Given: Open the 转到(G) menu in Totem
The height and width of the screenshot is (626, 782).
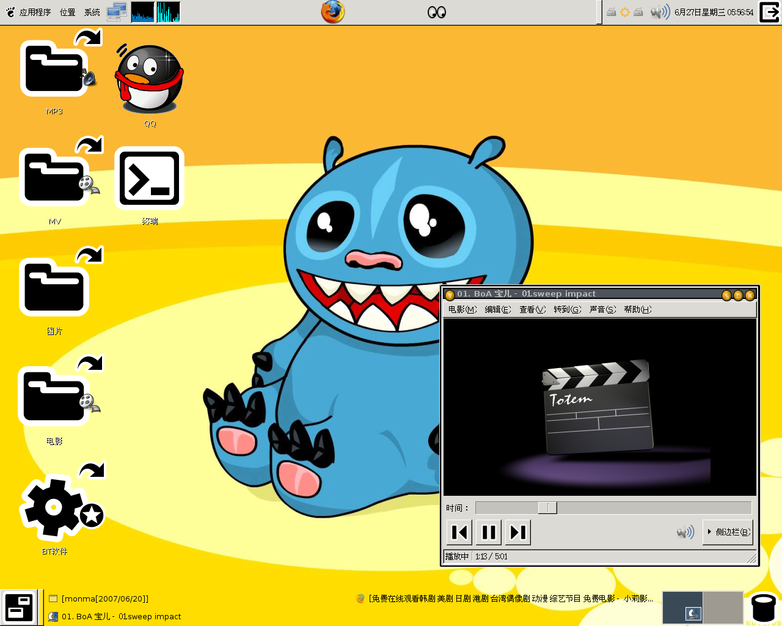Looking at the screenshot, I should [568, 309].
